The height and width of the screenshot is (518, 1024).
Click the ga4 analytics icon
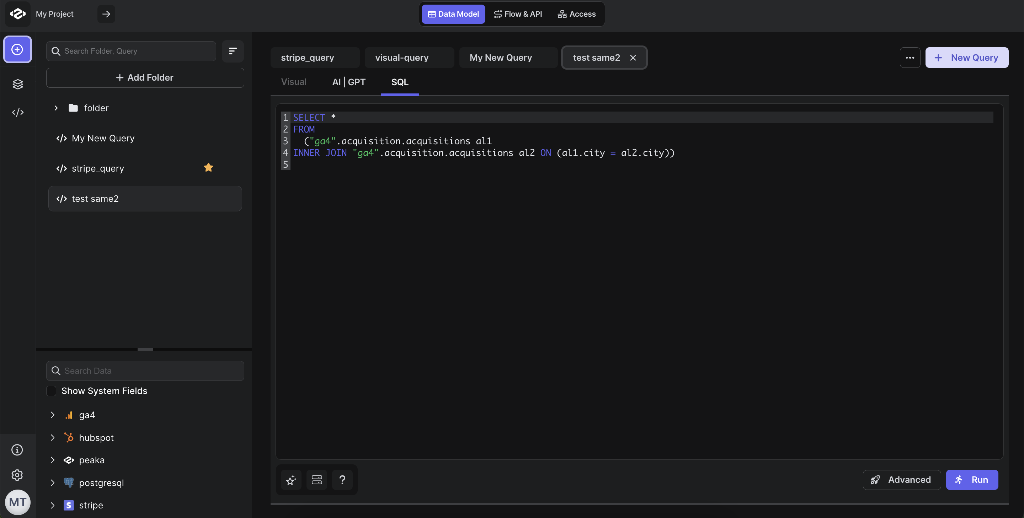click(69, 415)
